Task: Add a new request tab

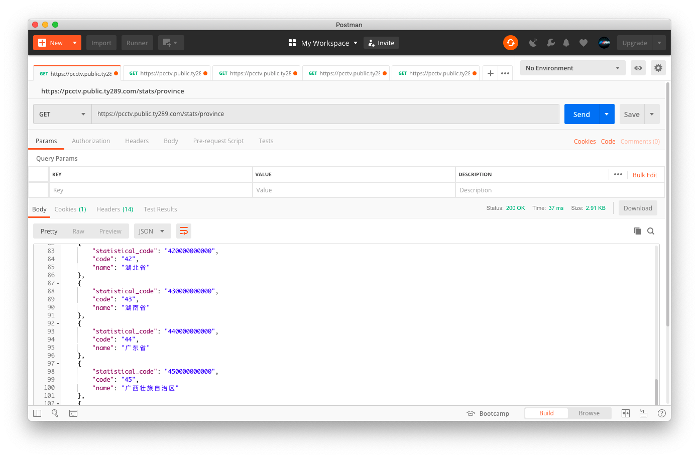Action: (x=491, y=73)
